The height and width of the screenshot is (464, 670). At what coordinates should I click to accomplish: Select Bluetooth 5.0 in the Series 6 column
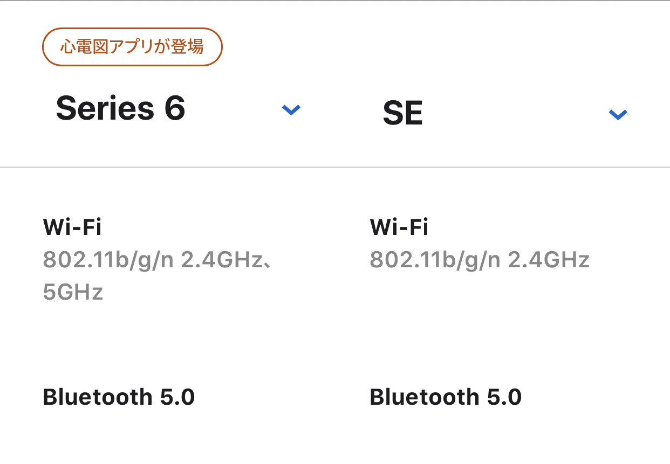click(119, 397)
